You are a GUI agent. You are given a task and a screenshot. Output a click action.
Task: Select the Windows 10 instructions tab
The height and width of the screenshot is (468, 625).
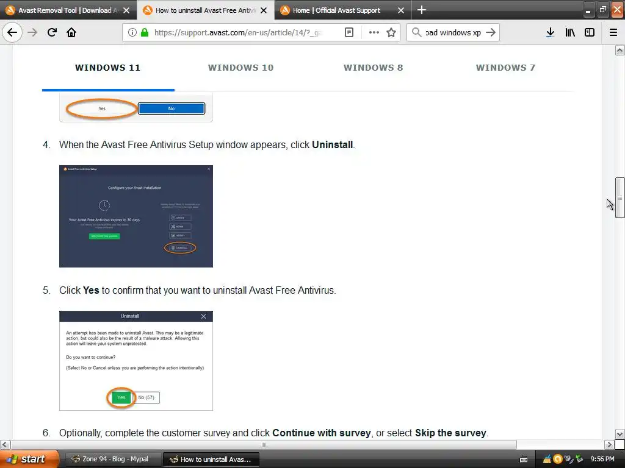click(240, 68)
